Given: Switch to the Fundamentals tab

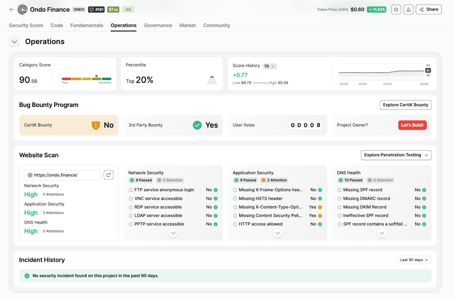Looking at the screenshot, I should click(x=87, y=26).
